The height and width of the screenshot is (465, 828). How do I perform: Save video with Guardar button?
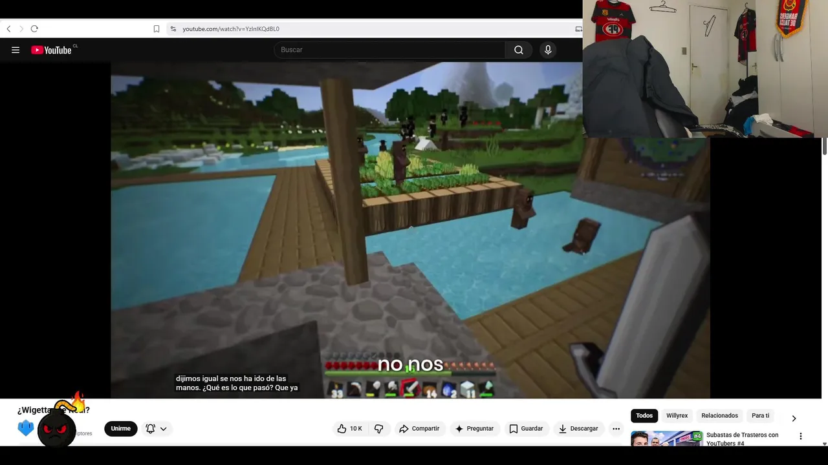pyautogui.click(x=526, y=429)
